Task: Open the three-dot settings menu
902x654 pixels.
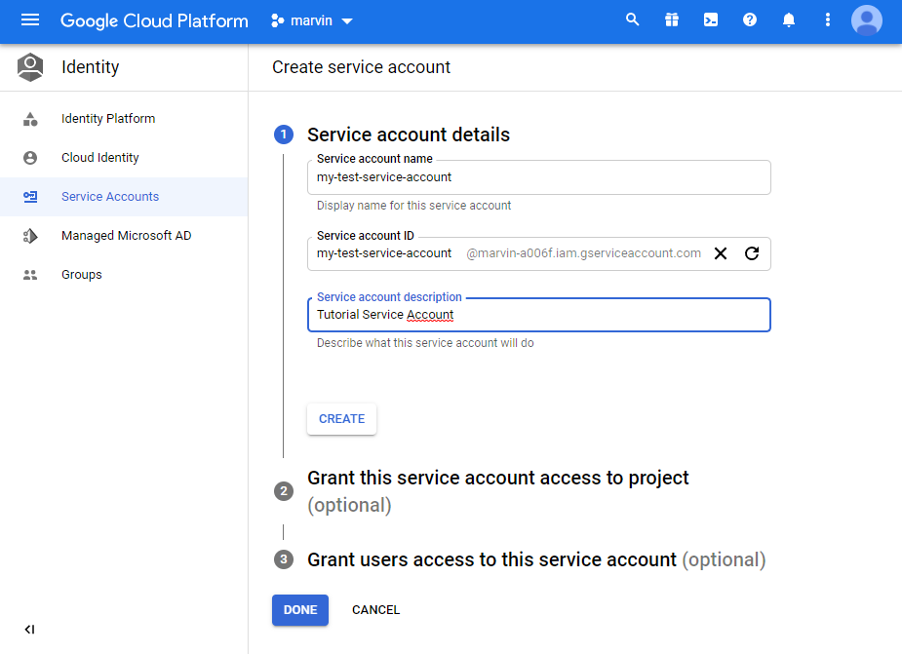Action: tap(828, 20)
